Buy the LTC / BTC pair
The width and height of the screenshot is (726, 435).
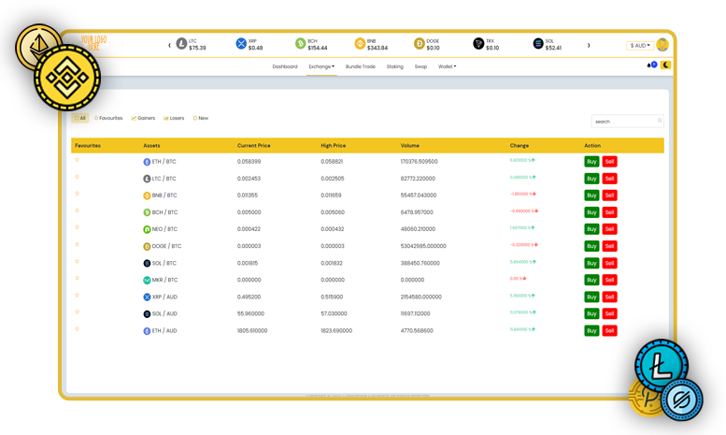[591, 179]
